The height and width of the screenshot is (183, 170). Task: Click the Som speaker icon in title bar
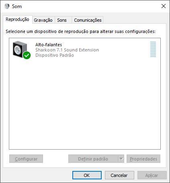(x=7, y=6)
